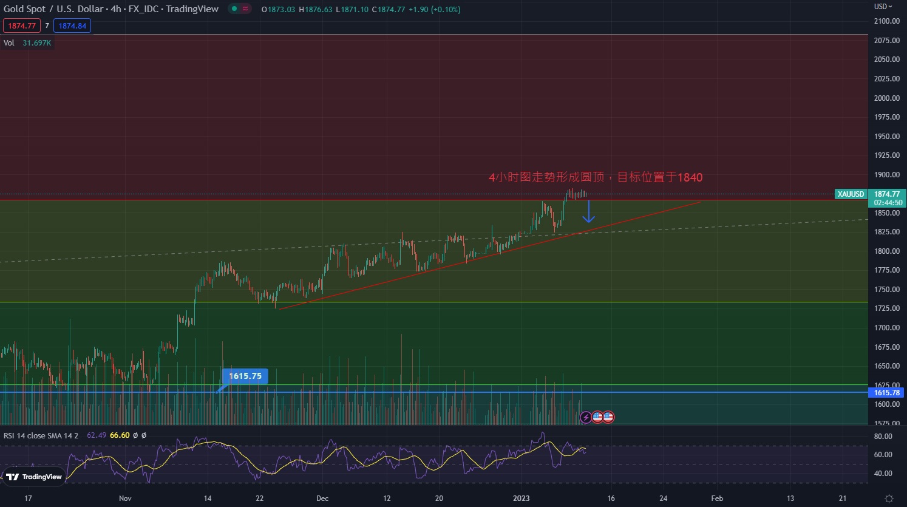Click the 1900.00 price axis label
The width and height of the screenshot is (907, 507).
click(x=887, y=175)
